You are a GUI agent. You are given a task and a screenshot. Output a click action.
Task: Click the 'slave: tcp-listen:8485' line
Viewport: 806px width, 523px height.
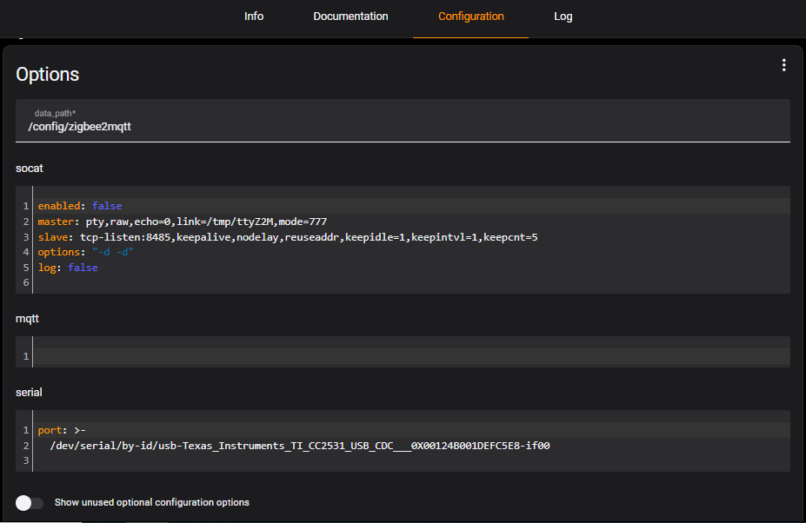click(x=287, y=237)
